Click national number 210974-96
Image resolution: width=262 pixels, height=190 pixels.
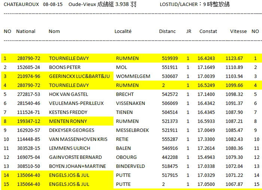pos(28,76)
